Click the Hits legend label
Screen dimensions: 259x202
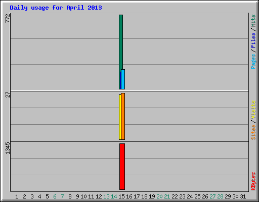click(x=253, y=21)
